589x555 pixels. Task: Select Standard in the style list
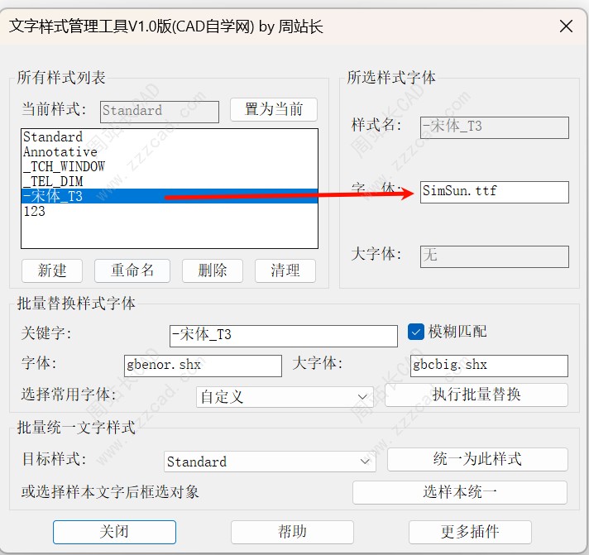(x=53, y=137)
